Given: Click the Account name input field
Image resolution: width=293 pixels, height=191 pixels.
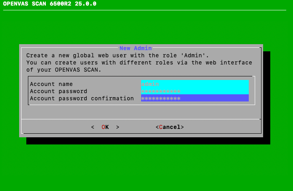Looking at the screenshot, I should 195,84.
